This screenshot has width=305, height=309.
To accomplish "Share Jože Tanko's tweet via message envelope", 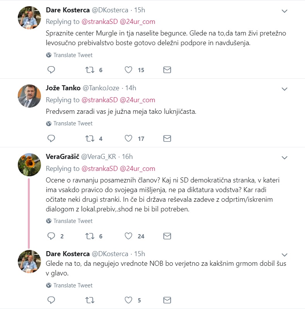I will coord(167,138).
